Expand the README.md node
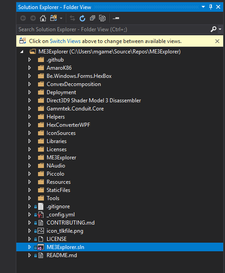The height and width of the screenshot is (273, 225). 29,255
